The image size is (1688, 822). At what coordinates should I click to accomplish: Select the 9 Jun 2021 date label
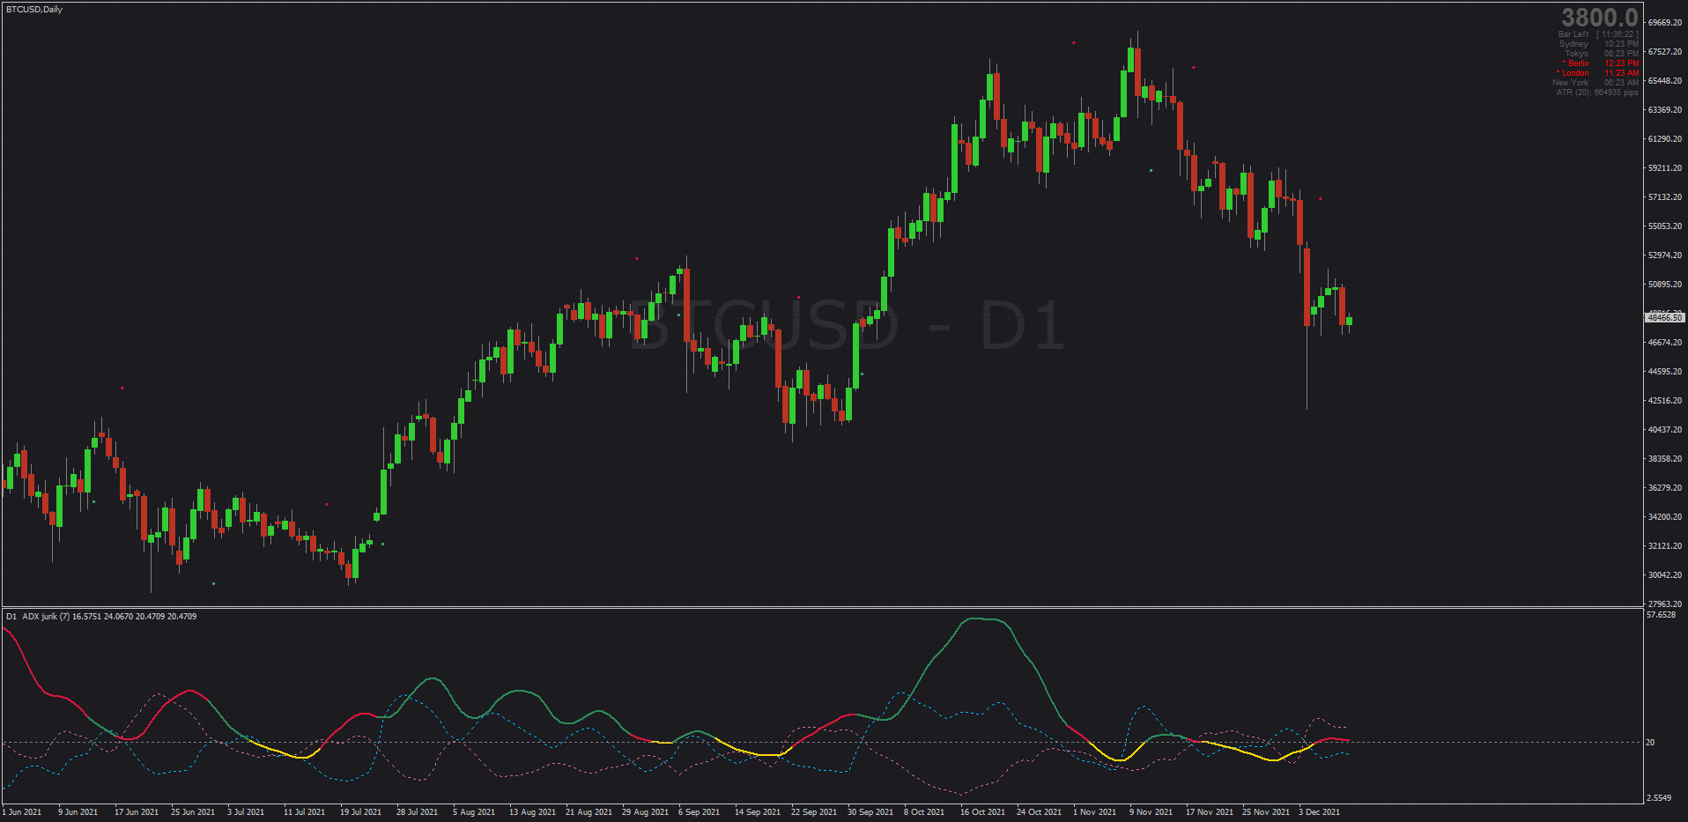click(x=78, y=812)
